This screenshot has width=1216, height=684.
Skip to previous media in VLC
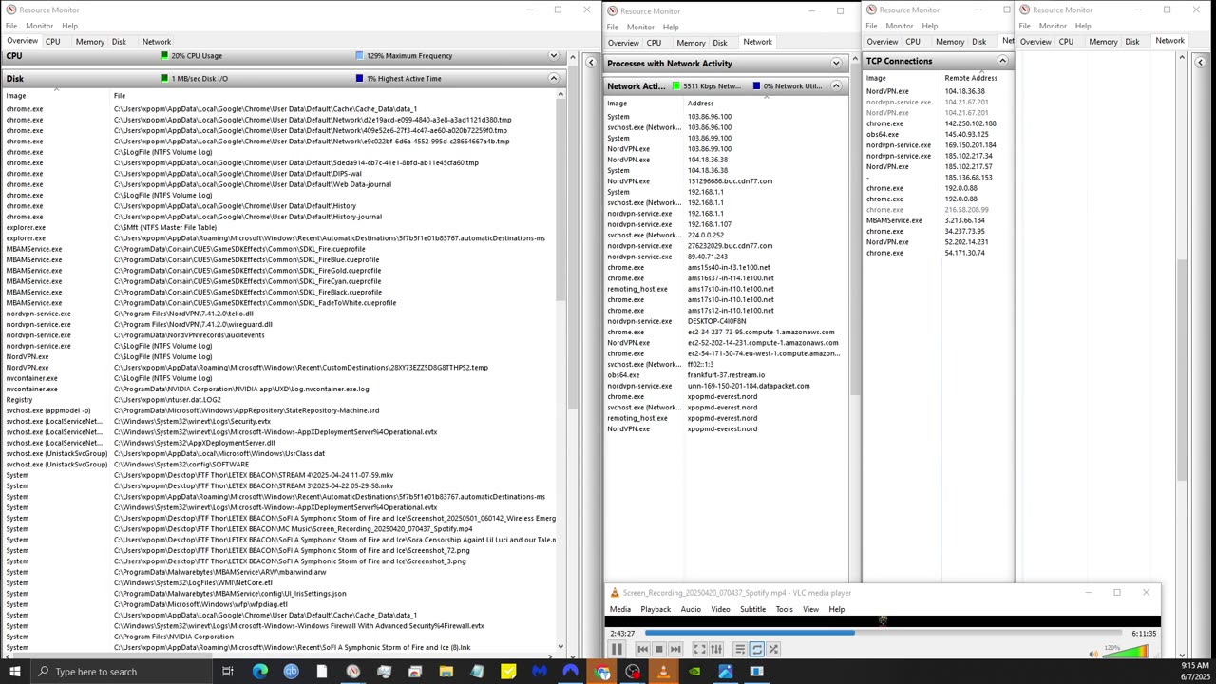point(642,650)
